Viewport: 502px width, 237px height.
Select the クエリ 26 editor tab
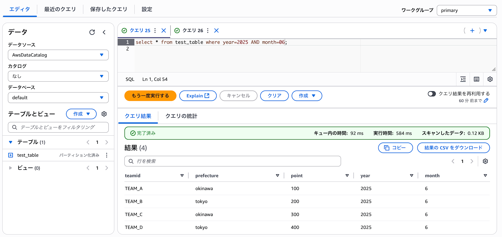pyautogui.click(x=193, y=31)
